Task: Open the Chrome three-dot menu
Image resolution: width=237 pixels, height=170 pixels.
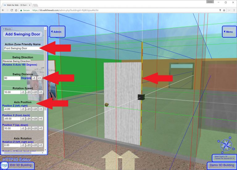Action: pos(234,10)
